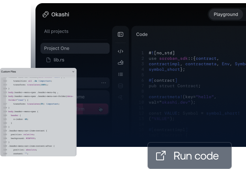This screenshot has width=246, height=169.
Task: Click the Okashi brand name
Action: point(60,15)
